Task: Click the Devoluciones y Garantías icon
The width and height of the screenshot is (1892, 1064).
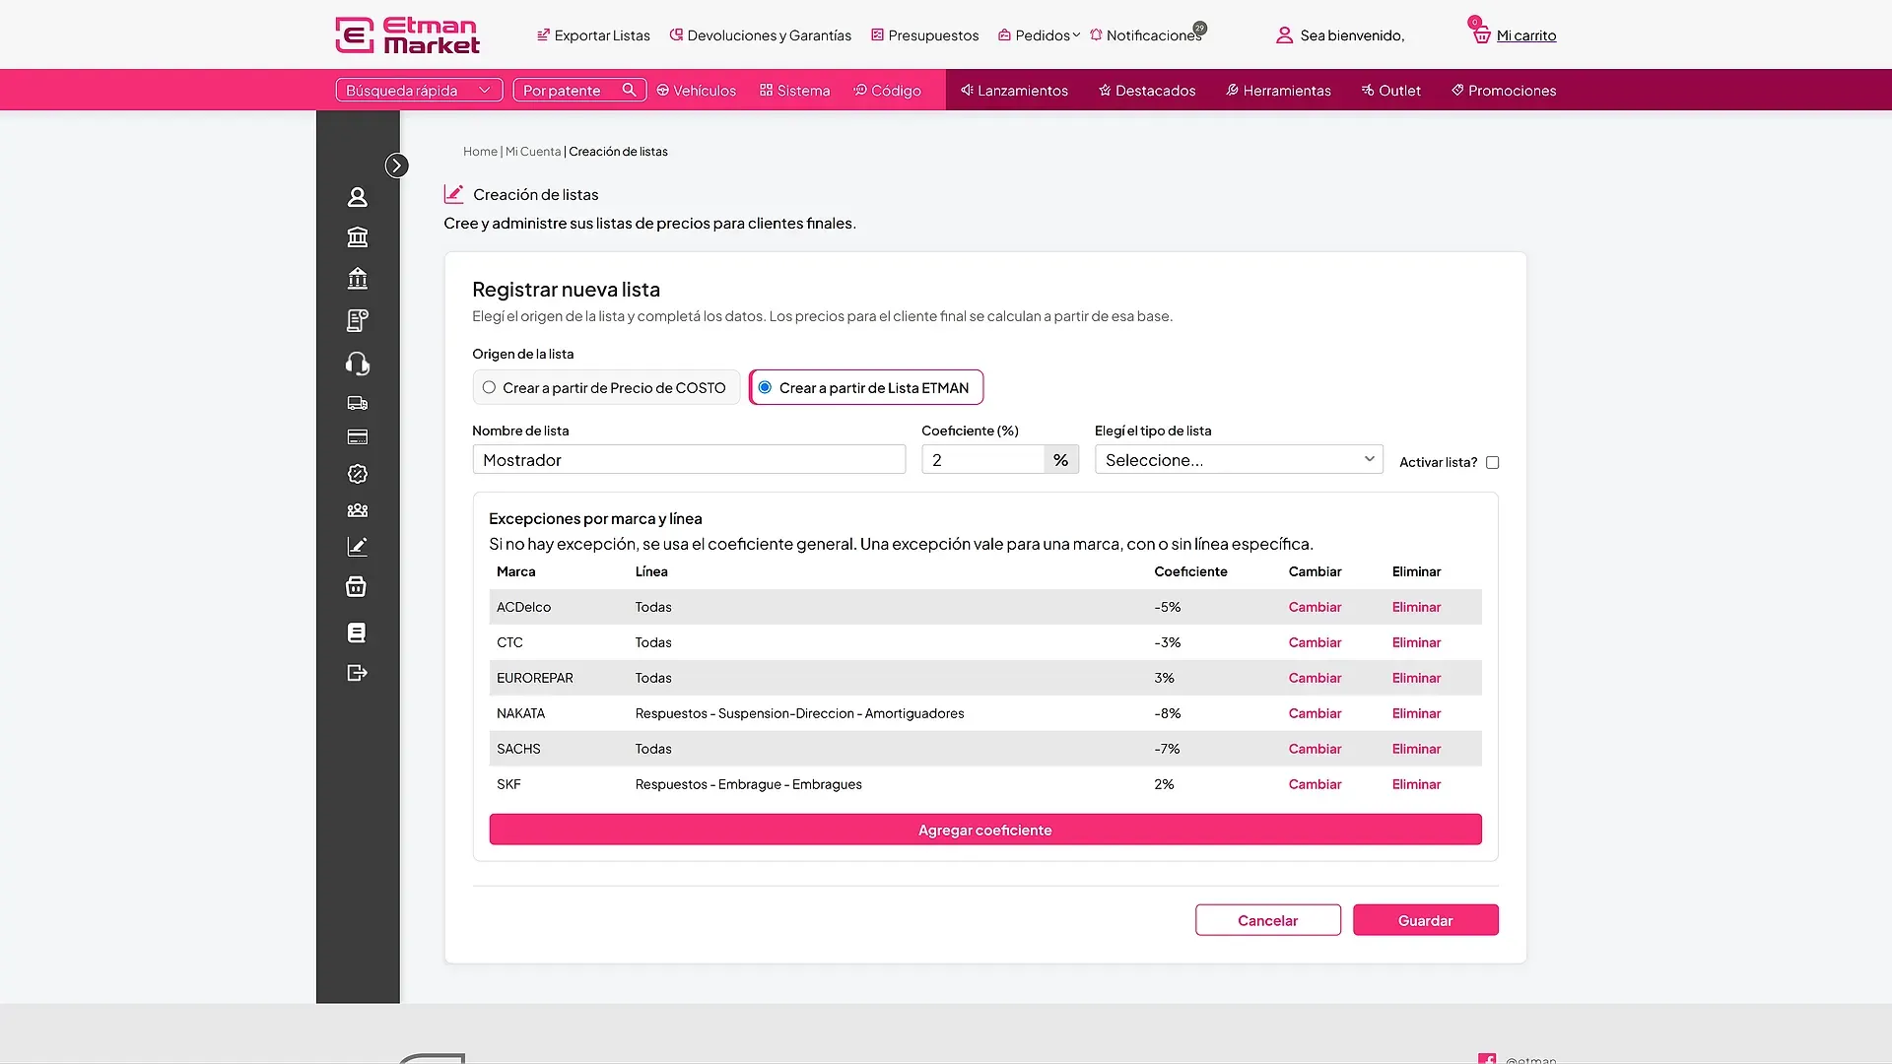Action: pyautogui.click(x=676, y=34)
